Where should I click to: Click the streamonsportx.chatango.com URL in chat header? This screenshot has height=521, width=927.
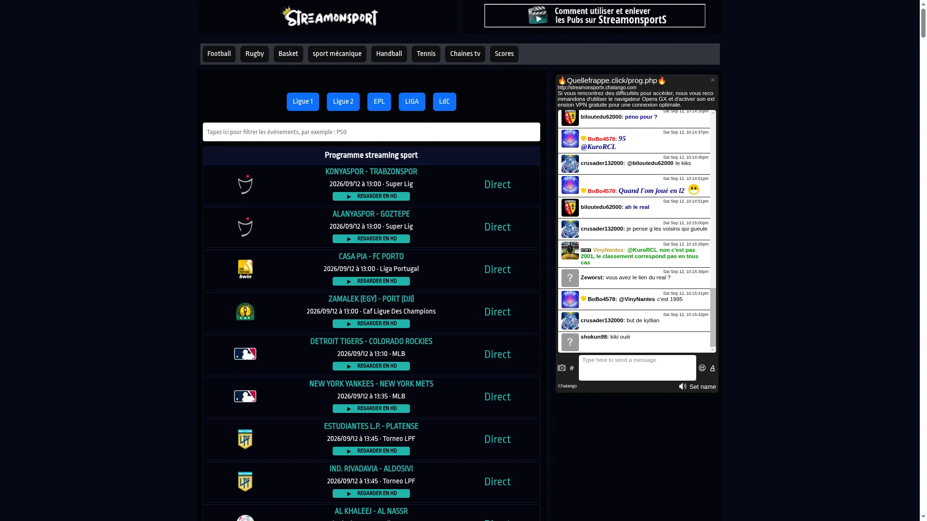click(597, 88)
